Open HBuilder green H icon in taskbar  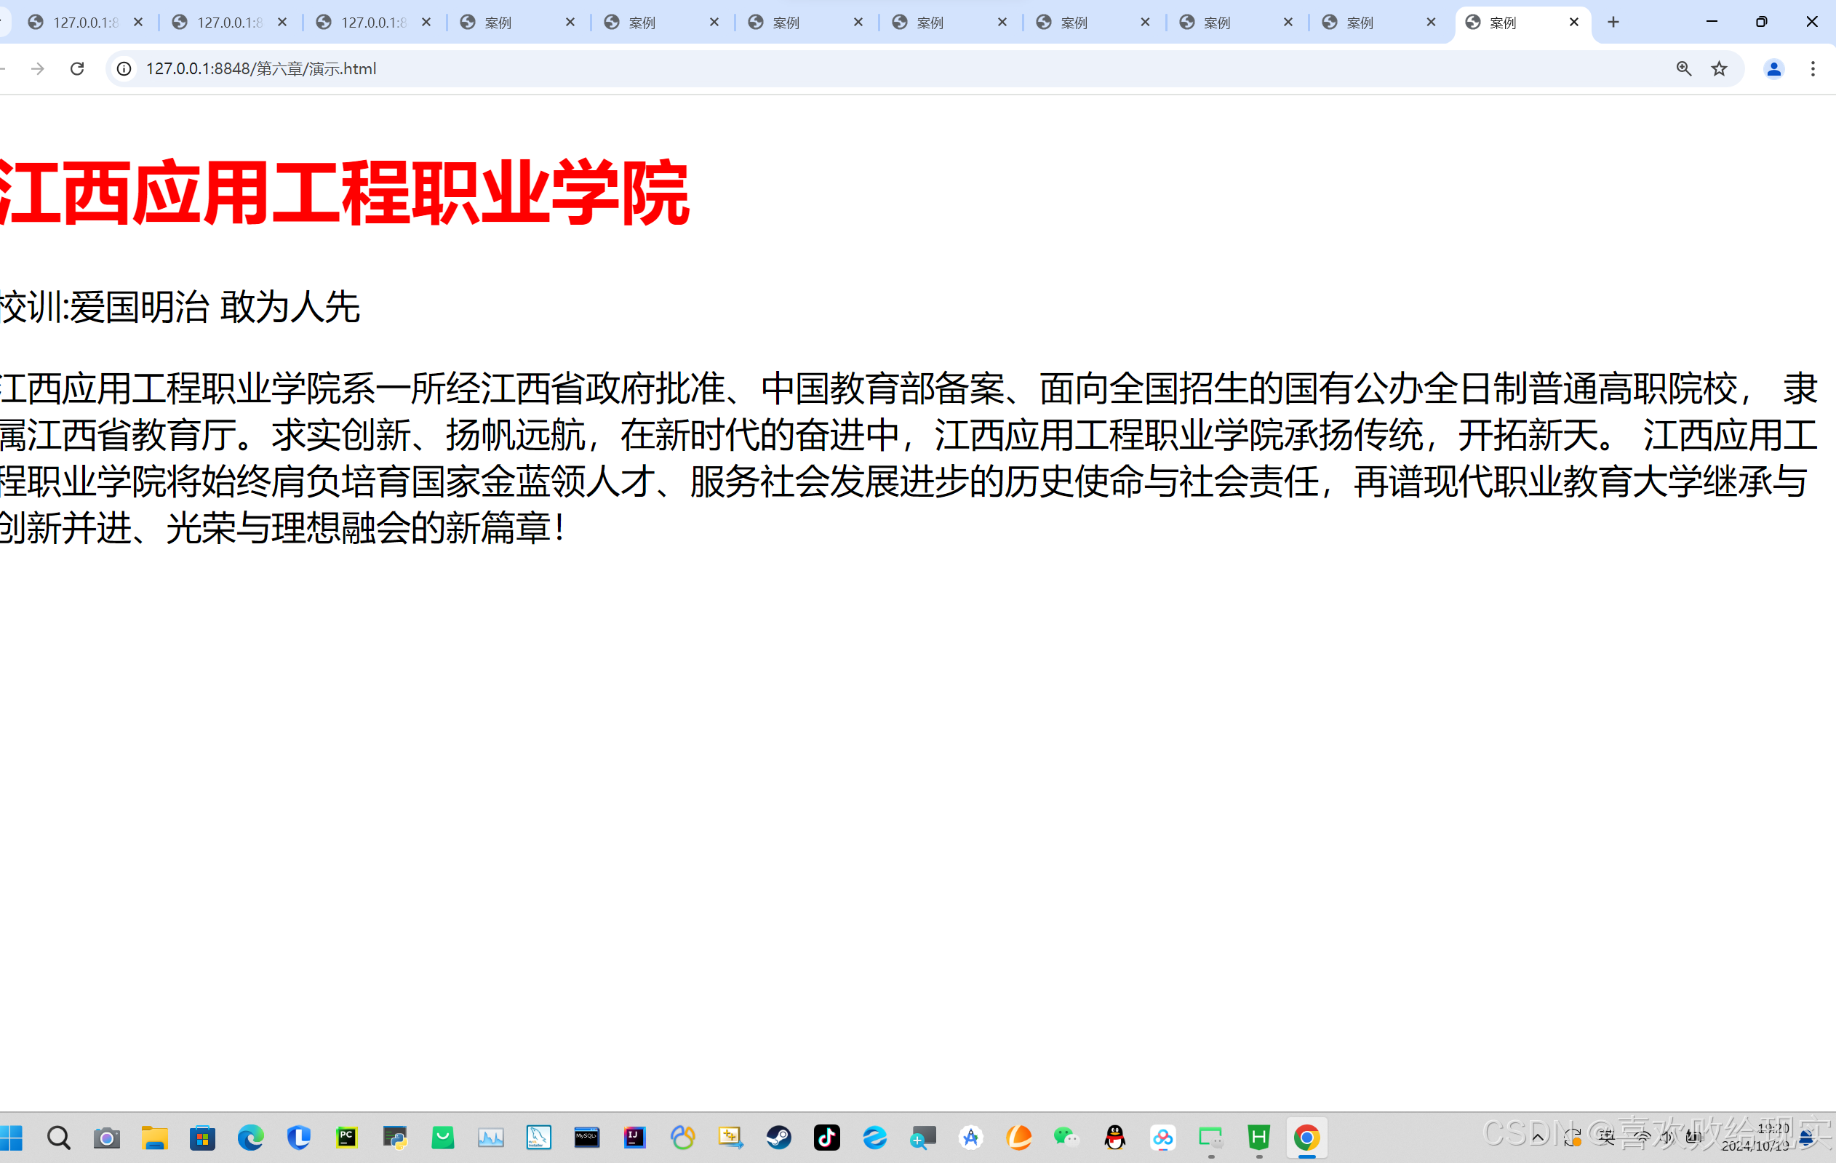pos(1259,1138)
